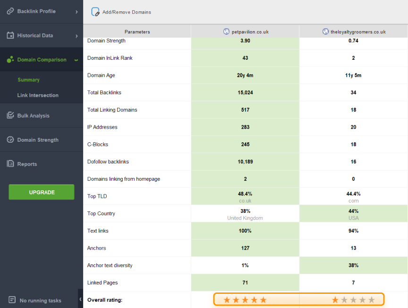Click the Domain Age value 11y 5m
Viewport: 408px width, 308px height.
click(353, 75)
